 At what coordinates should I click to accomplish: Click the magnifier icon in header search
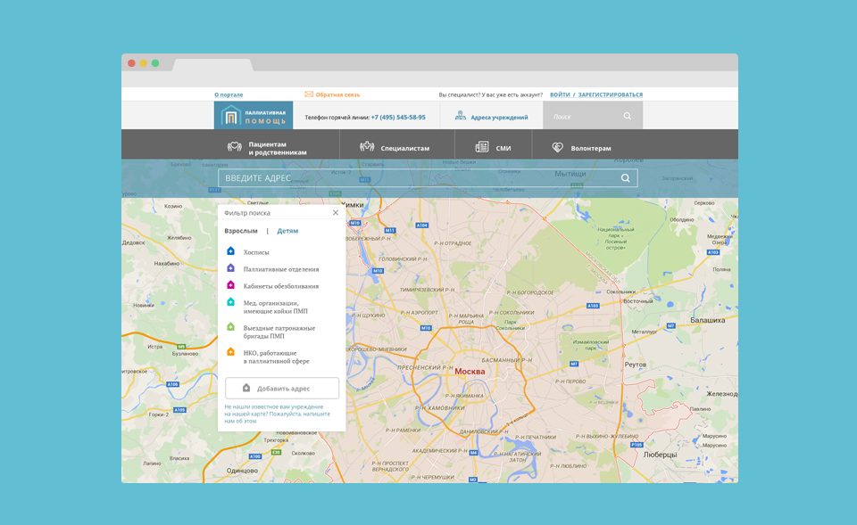[628, 117]
